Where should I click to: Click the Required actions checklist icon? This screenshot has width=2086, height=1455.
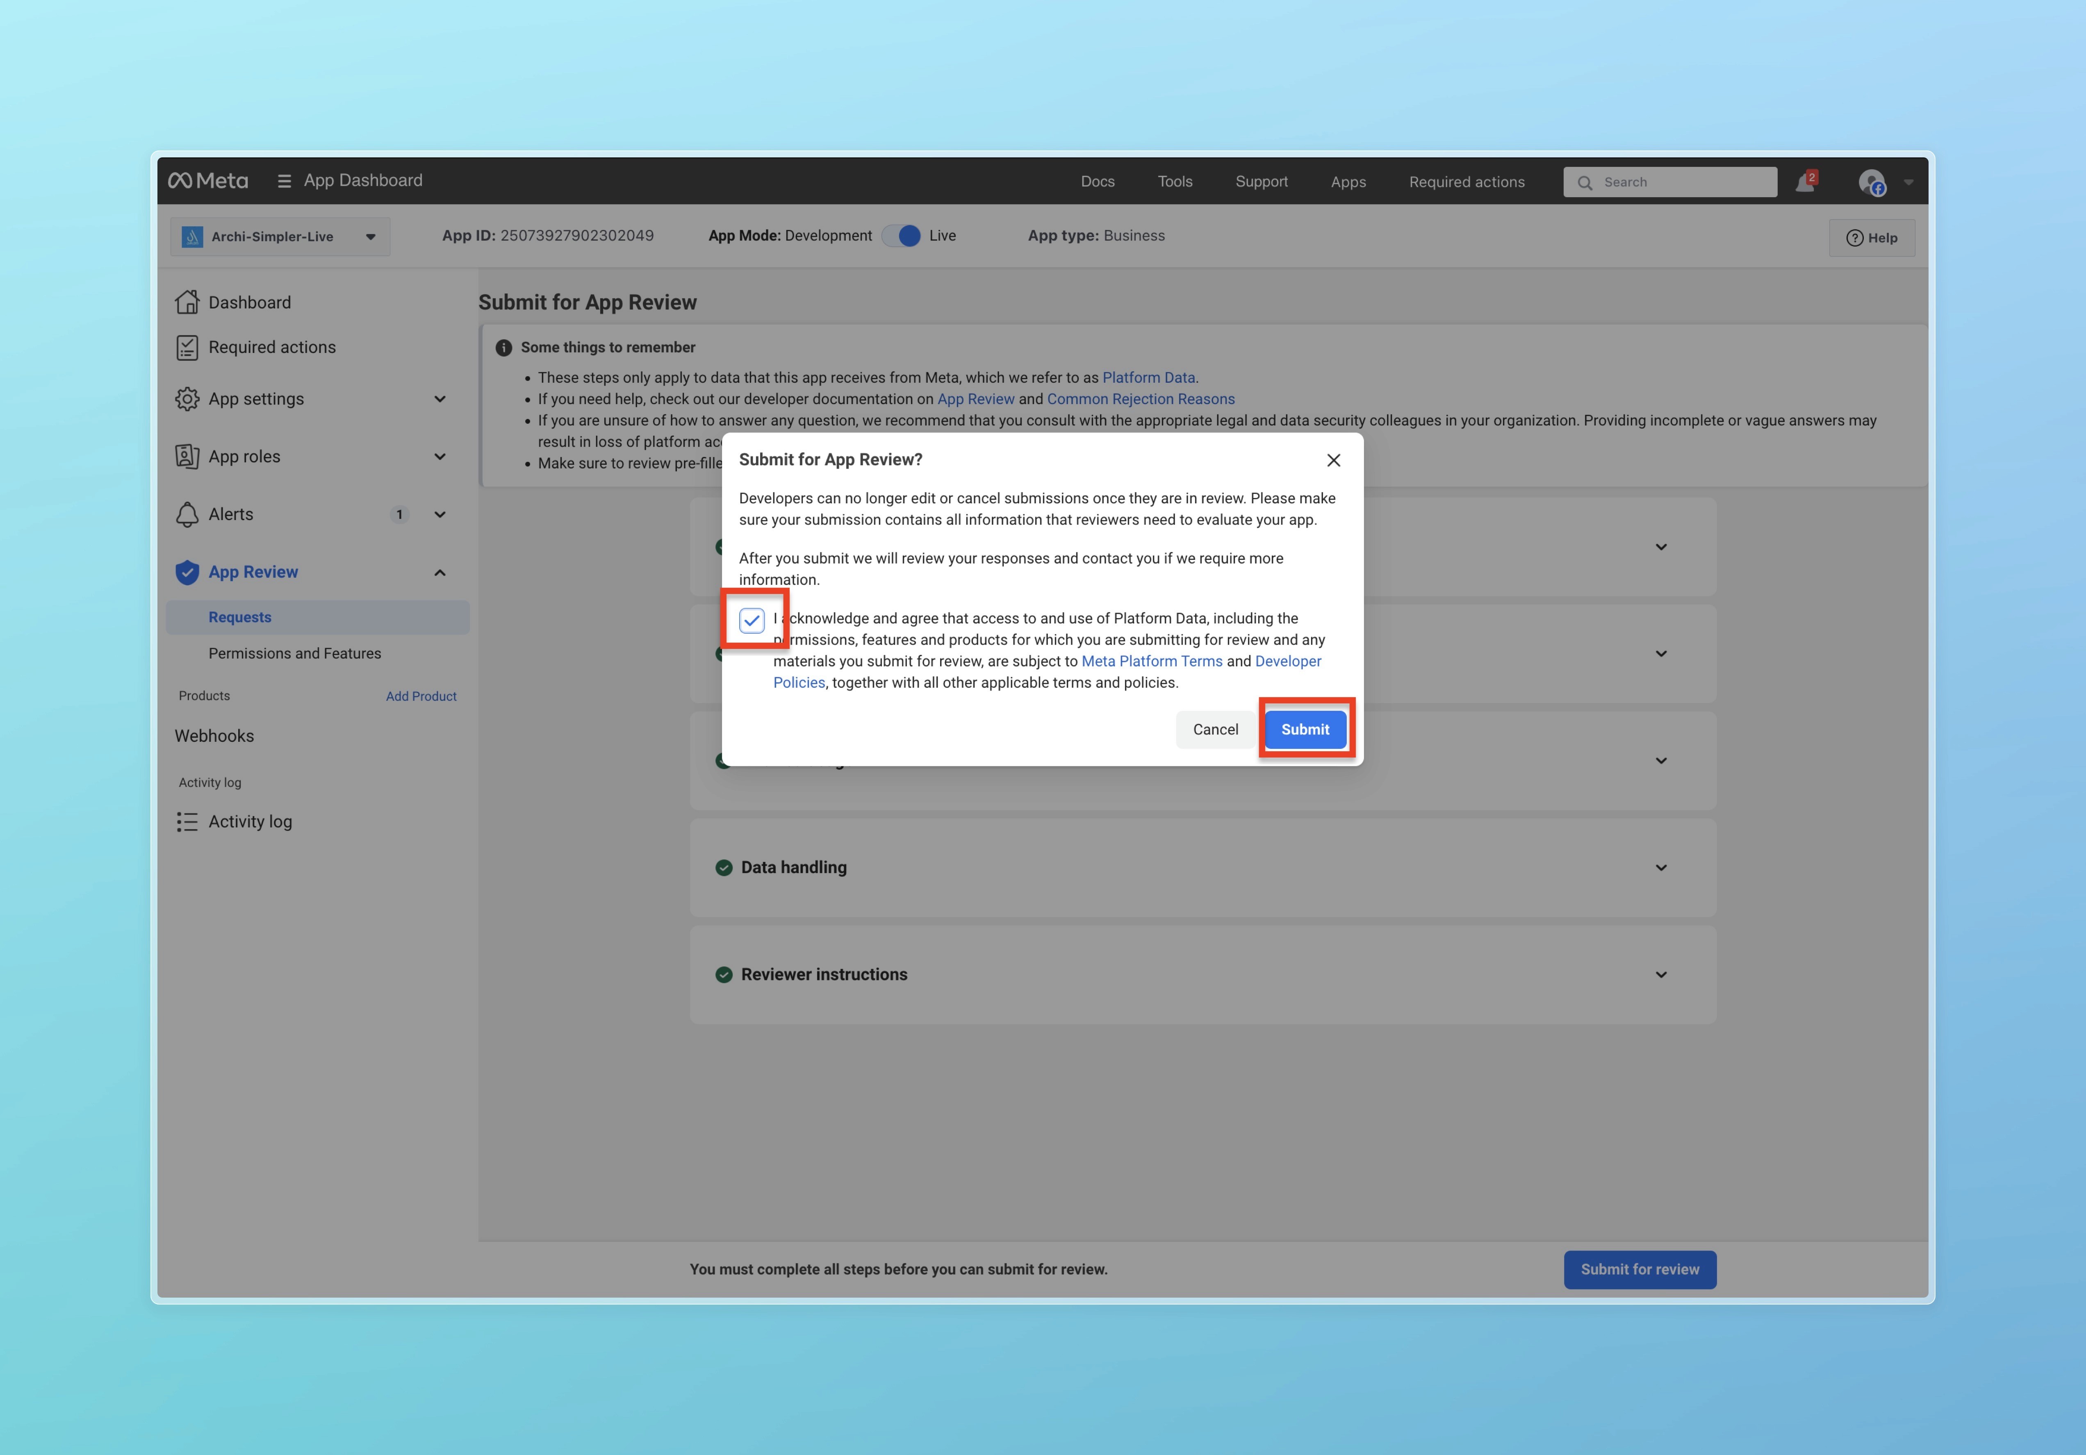(x=187, y=347)
